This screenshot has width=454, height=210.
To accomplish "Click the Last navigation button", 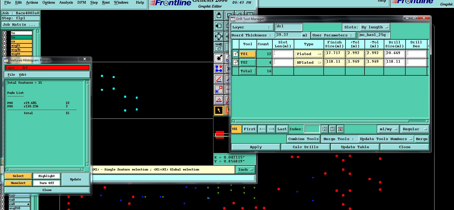I will coord(282,129).
